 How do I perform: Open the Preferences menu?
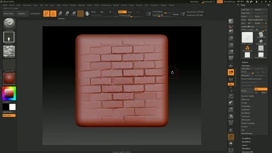click(106, 5)
